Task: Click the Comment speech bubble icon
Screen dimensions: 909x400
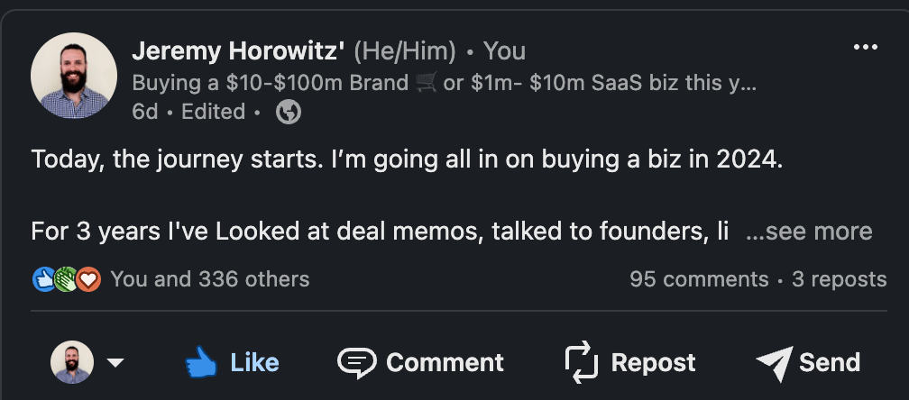Action: 356,362
